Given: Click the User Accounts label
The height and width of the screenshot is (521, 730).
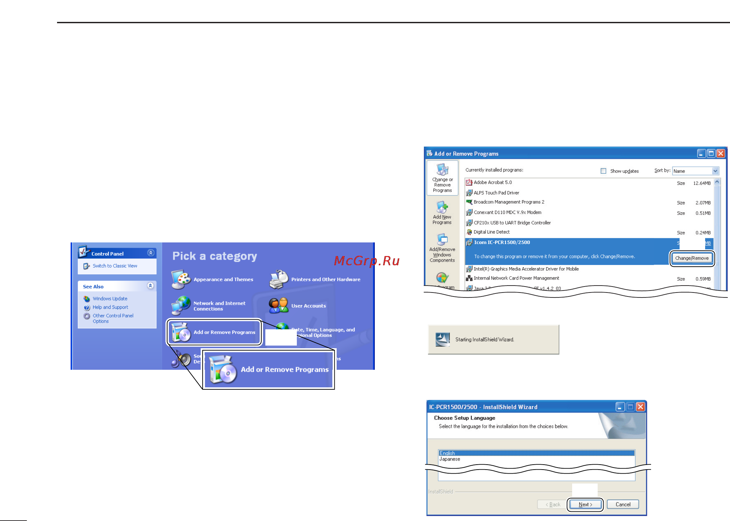Looking at the screenshot, I should 308,306.
